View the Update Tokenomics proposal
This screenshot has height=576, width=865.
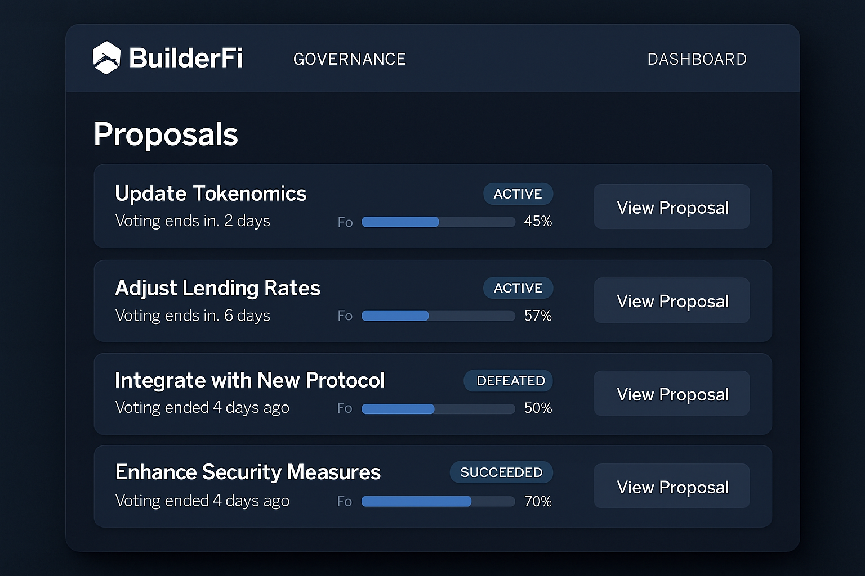(671, 207)
